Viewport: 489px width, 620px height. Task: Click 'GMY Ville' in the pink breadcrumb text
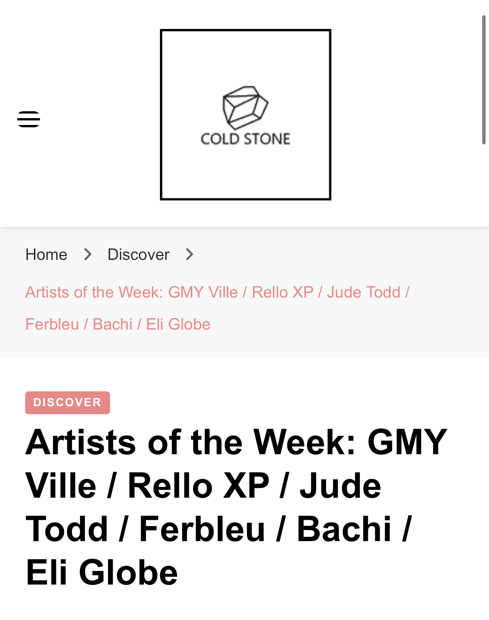tap(203, 292)
